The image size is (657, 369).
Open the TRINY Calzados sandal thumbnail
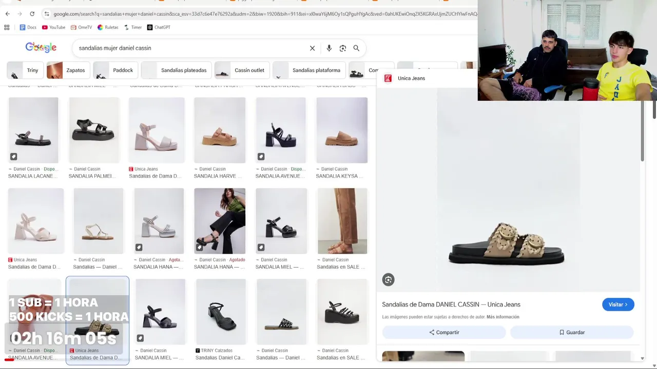click(221, 312)
